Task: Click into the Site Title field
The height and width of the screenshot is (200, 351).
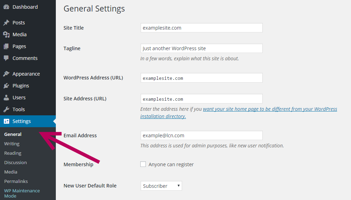Action: 201,28
